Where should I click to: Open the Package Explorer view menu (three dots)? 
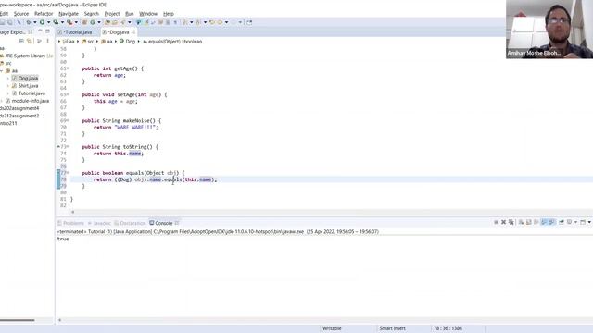pyautogui.click(x=47, y=41)
